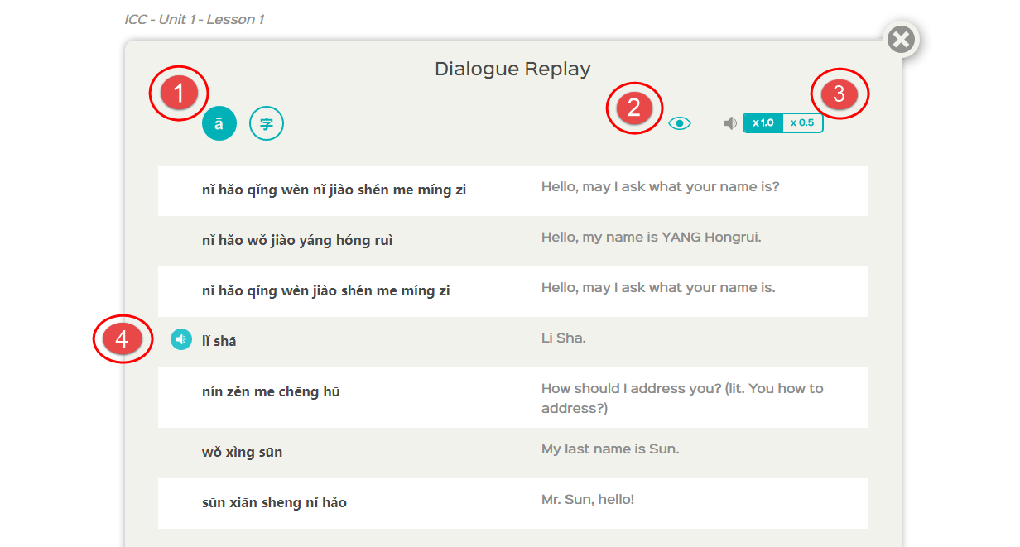This screenshot has width=1020, height=547.
Task: Select line 'nǐ hǎo qǐng wèn nǐ jiào'
Action: (334, 190)
